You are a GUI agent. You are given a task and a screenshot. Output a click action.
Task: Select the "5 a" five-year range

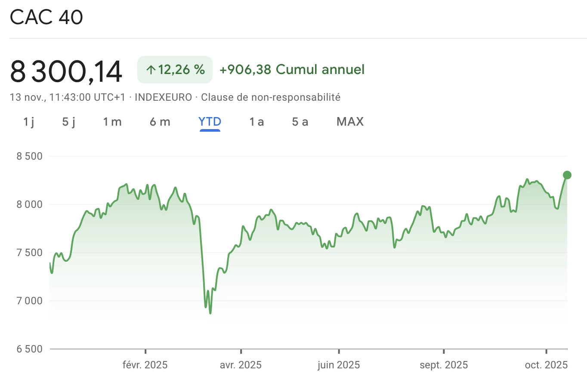[300, 122]
